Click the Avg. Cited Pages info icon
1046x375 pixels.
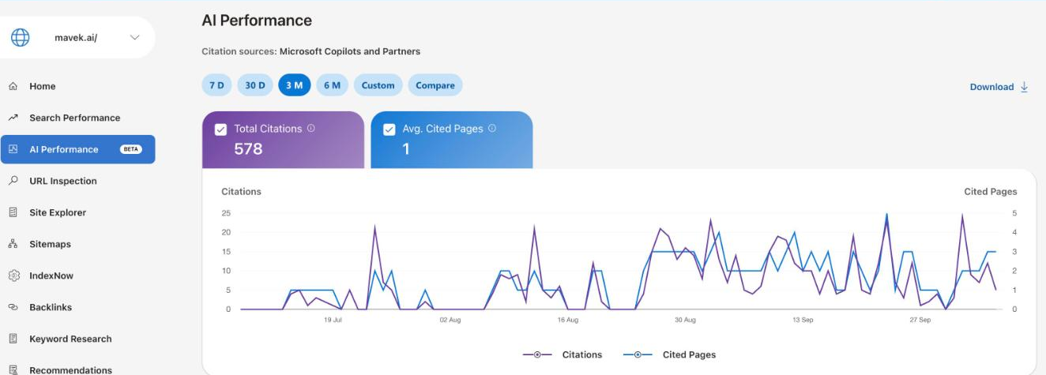point(492,129)
